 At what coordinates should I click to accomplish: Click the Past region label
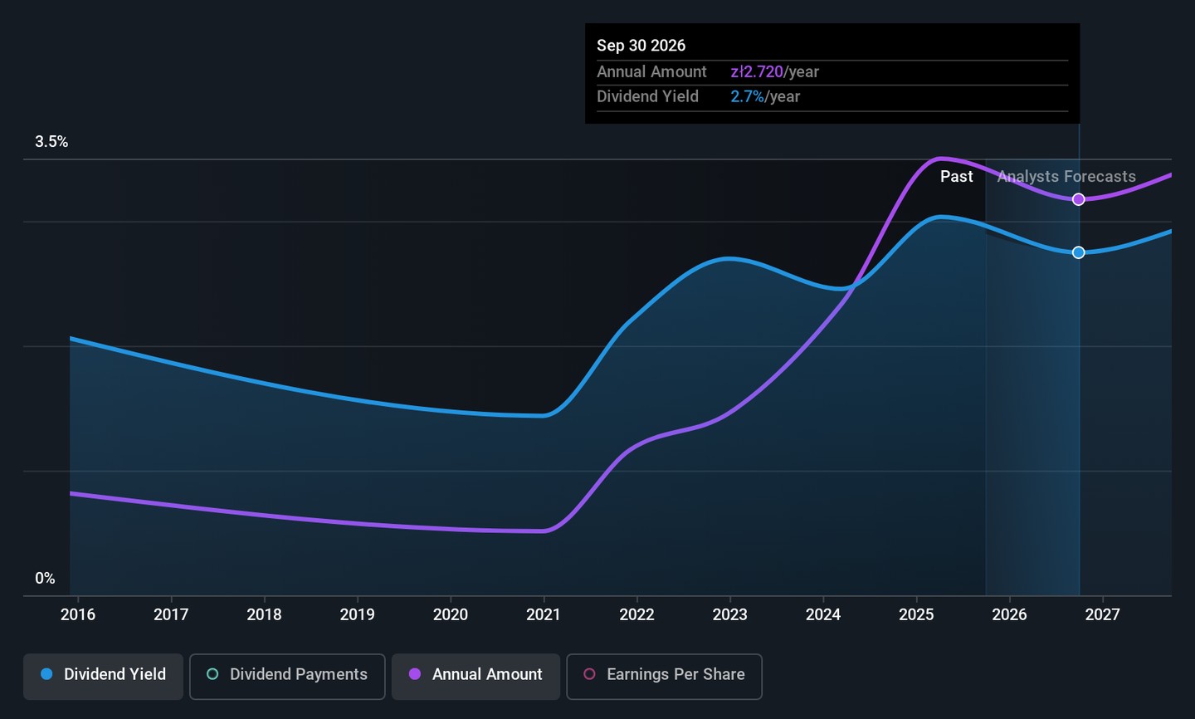pos(956,177)
